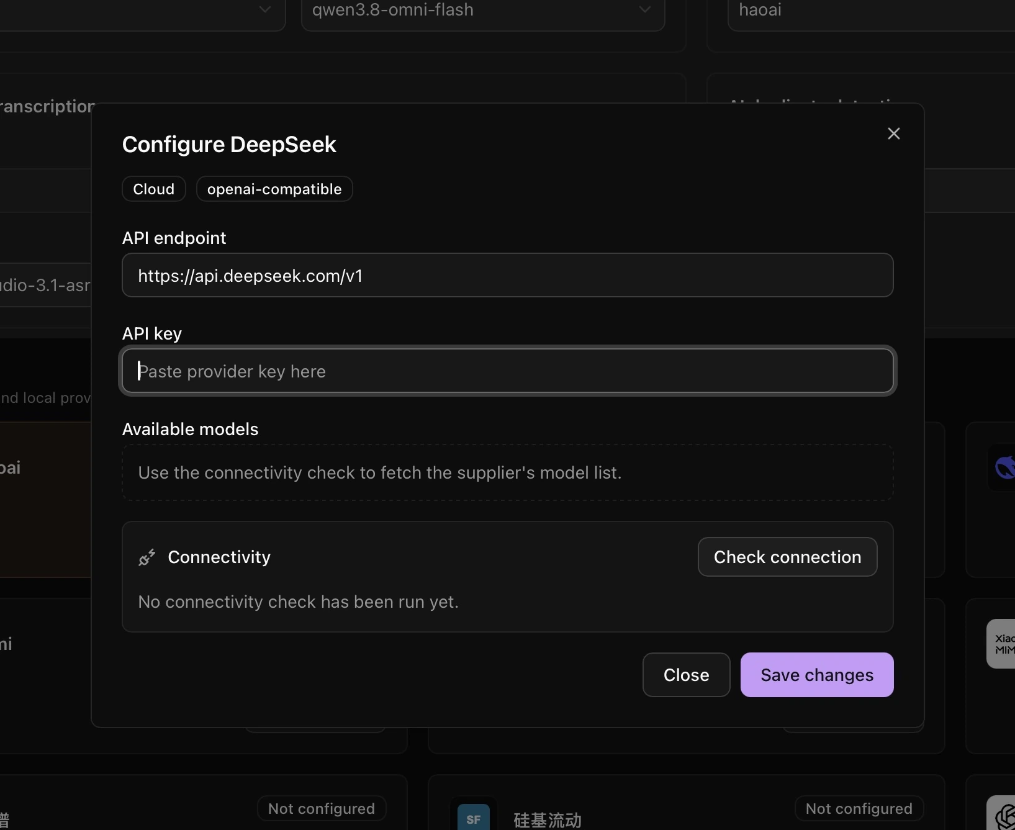This screenshot has width=1015, height=830.
Task: Click the Close button
Action: pyautogui.click(x=686, y=675)
